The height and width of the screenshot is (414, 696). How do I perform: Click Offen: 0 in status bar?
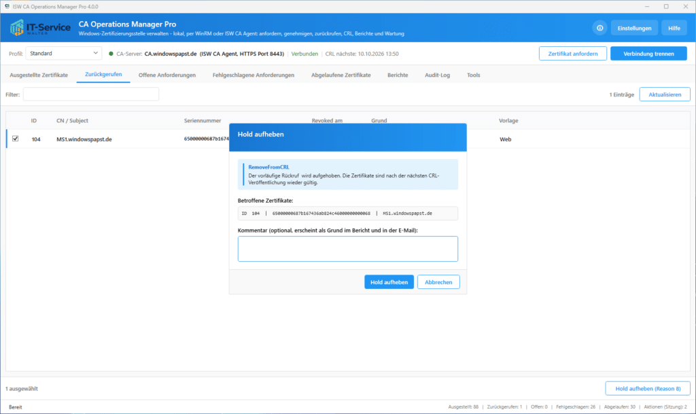coord(539,407)
